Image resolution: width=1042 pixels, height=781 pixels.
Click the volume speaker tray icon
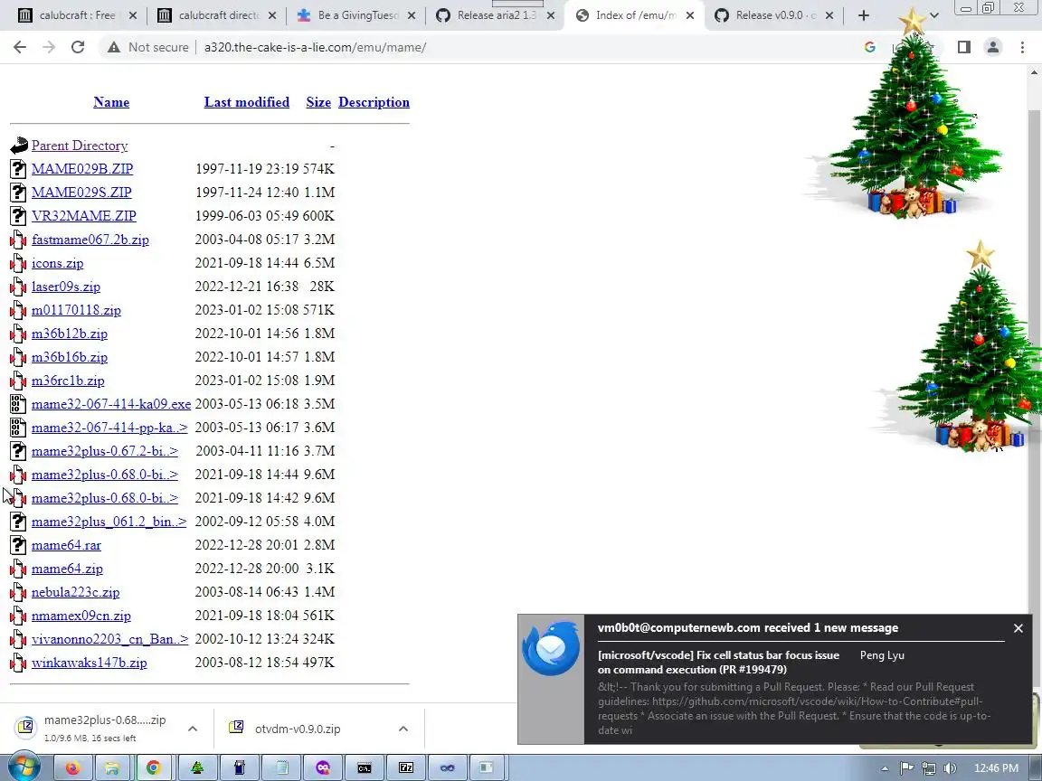point(951,768)
